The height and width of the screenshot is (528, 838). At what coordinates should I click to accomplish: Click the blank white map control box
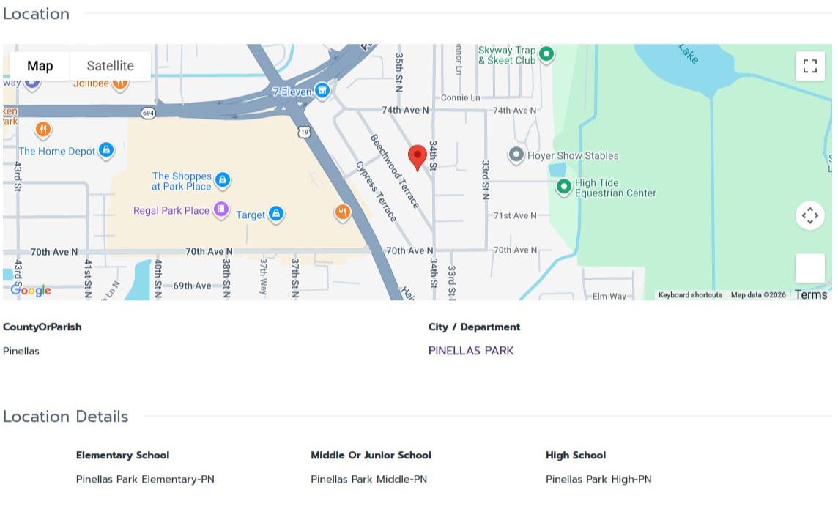click(809, 268)
